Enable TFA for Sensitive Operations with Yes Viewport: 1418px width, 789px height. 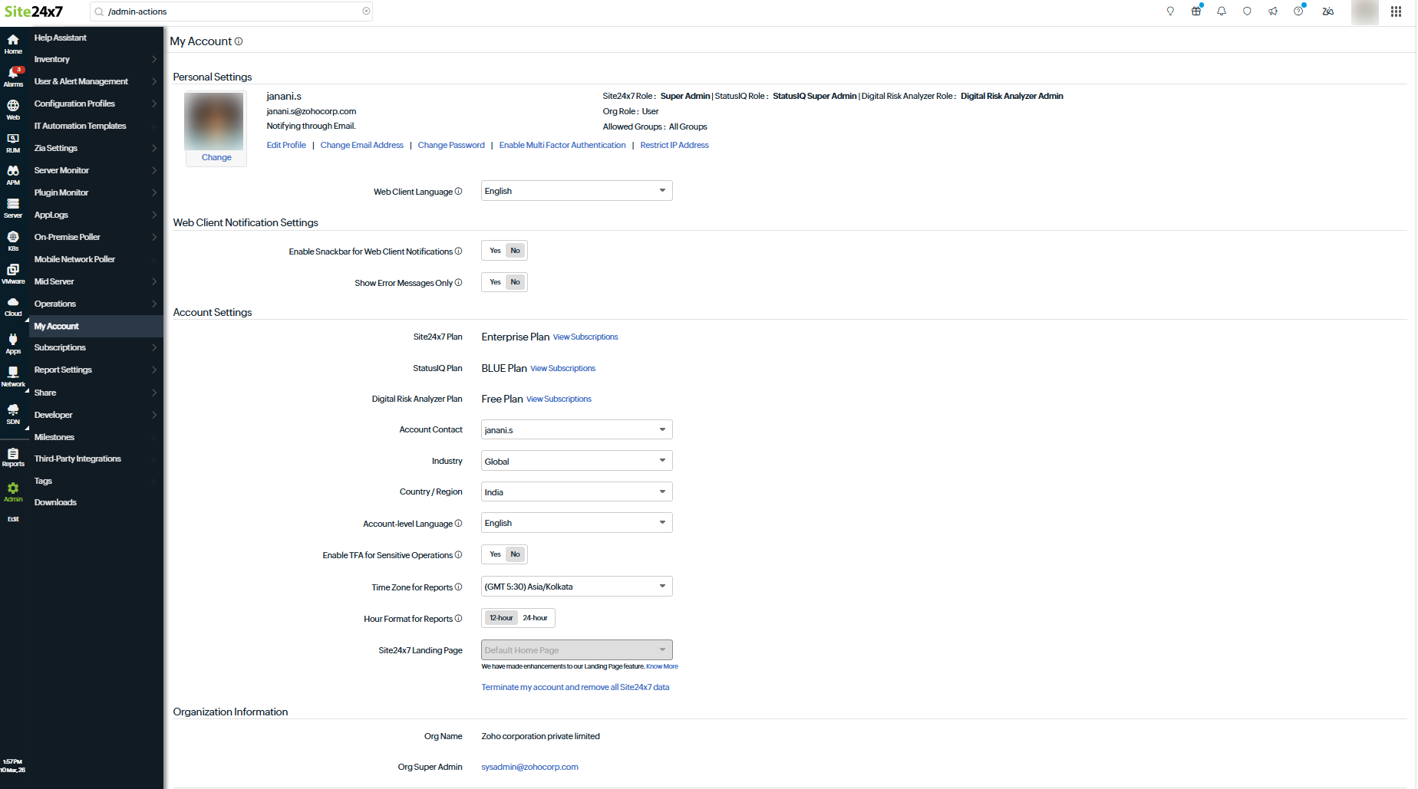[495, 554]
